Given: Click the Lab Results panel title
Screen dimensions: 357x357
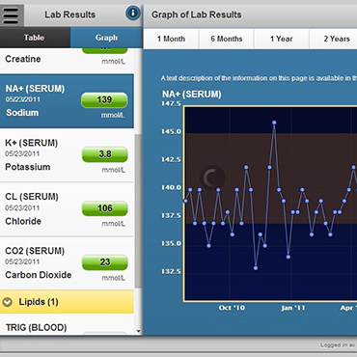Looking at the screenshot, I should click(69, 14).
